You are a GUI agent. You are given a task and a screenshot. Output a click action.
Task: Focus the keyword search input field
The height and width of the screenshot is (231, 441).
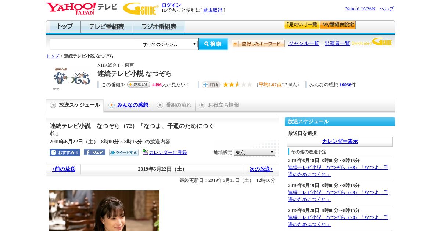tap(95, 44)
